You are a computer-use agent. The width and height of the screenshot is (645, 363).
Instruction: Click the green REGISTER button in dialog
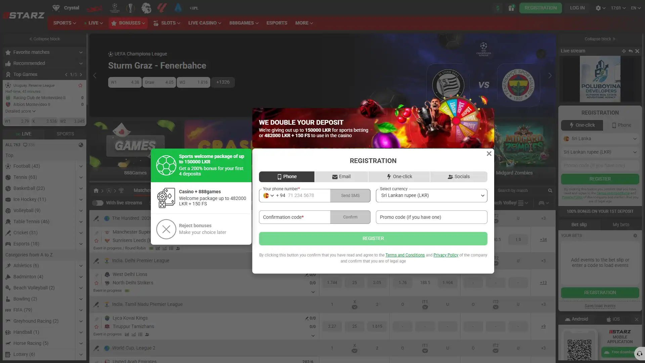click(373, 239)
